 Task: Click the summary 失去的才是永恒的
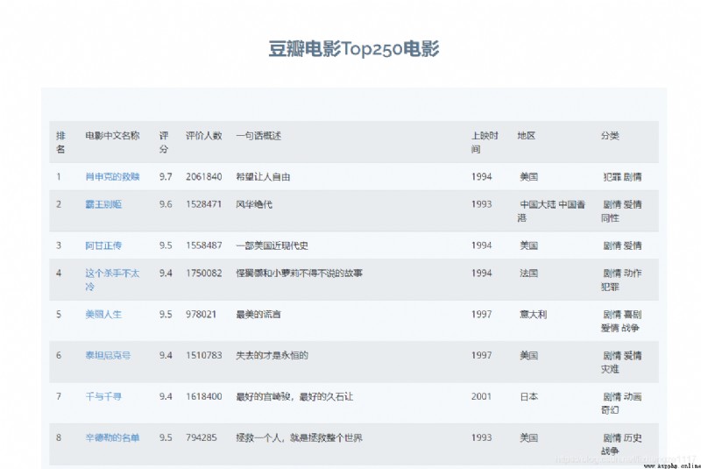coord(272,355)
